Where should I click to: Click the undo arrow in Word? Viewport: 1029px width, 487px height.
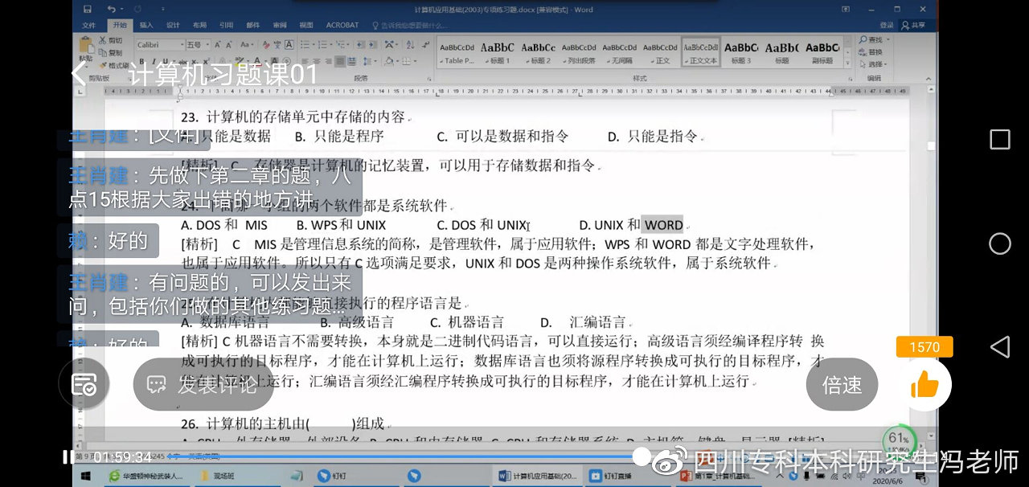tap(109, 10)
